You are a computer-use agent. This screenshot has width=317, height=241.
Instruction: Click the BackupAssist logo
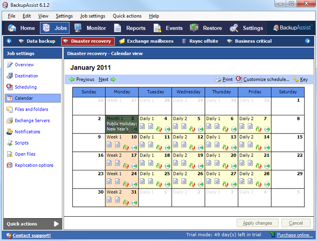point(292,28)
